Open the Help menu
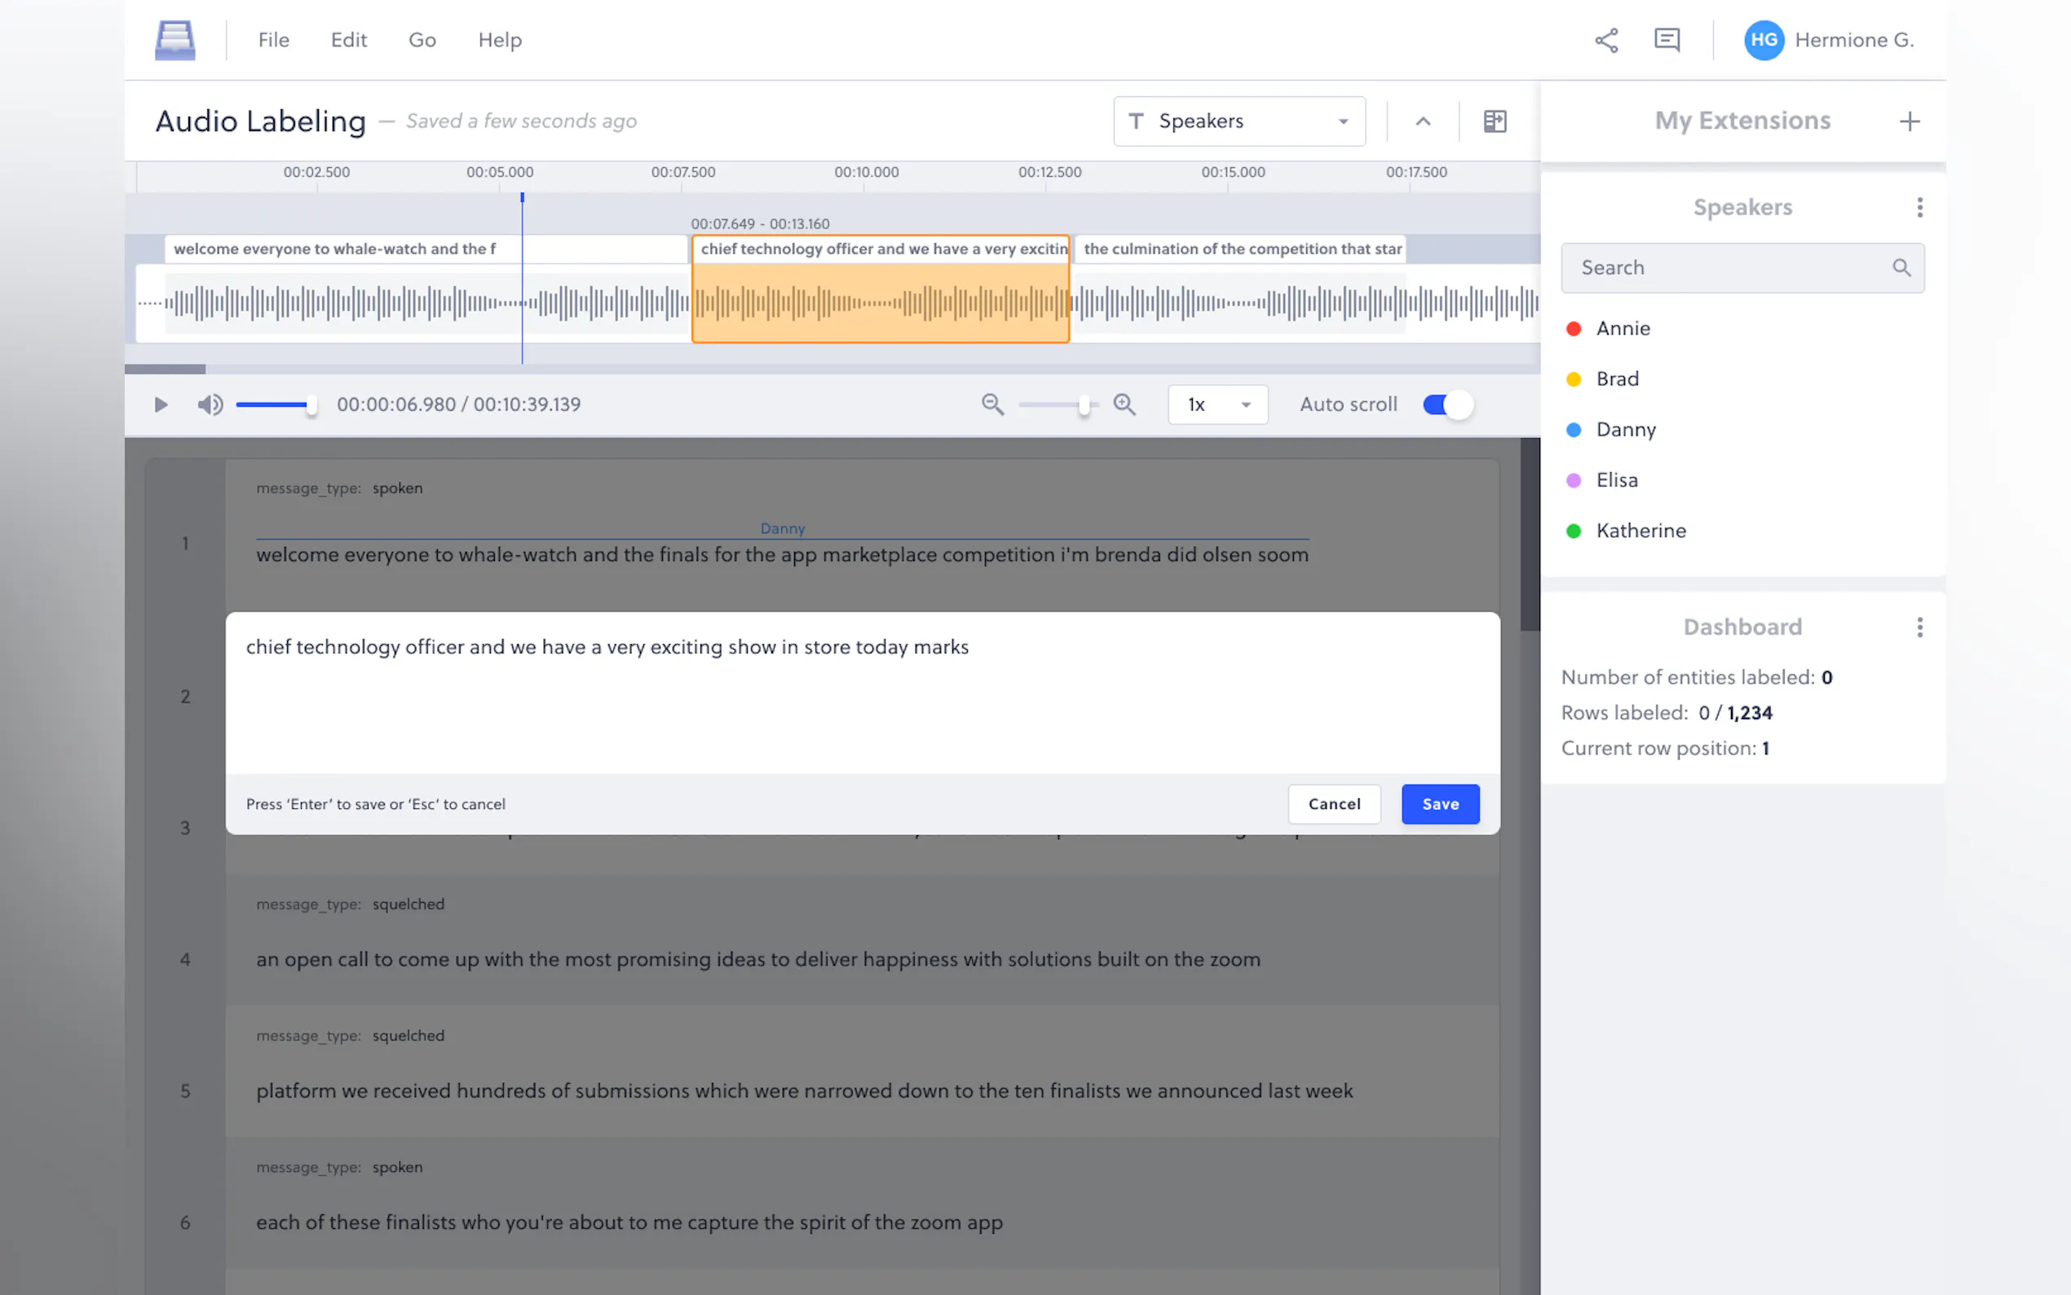The height and width of the screenshot is (1295, 2071). pyautogui.click(x=499, y=40)
